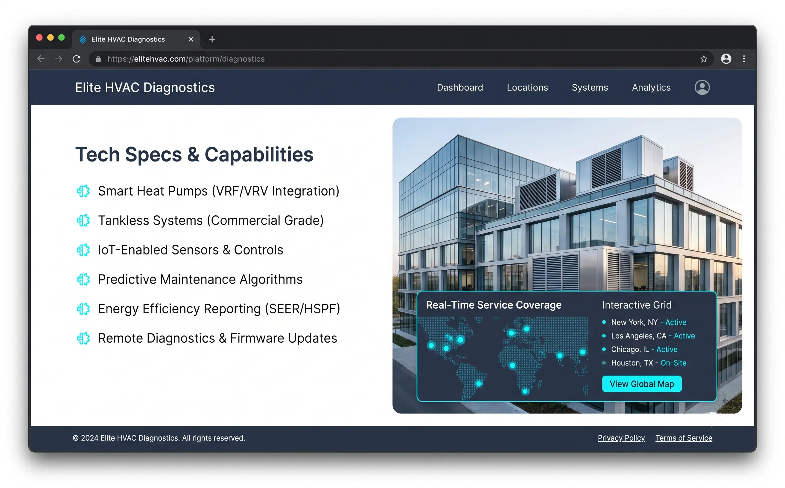
Task: Open the browser three-dot menu
Action: point(744,59)
